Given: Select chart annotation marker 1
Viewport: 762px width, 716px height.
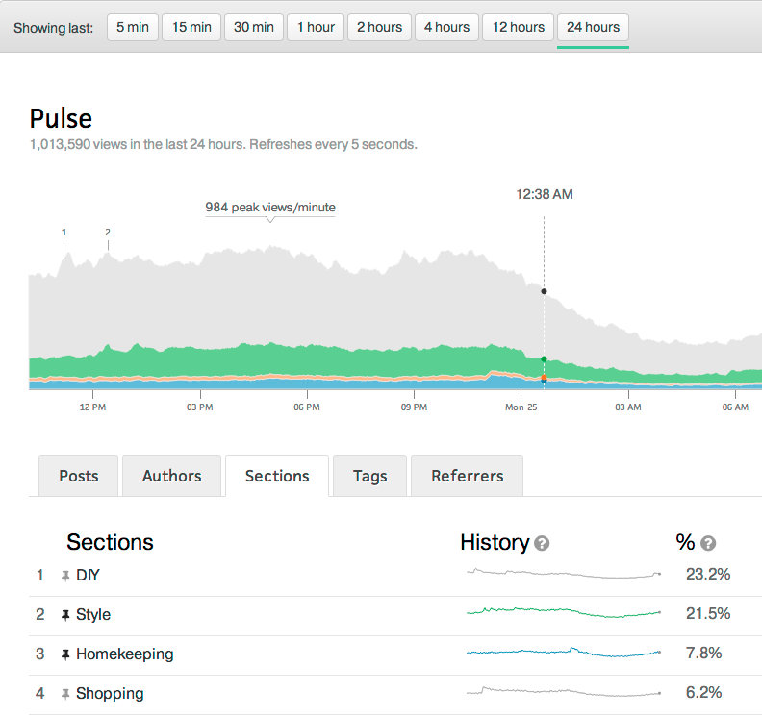Looking at the screenshot, I should pyautogui.click(x=64, y=233).
